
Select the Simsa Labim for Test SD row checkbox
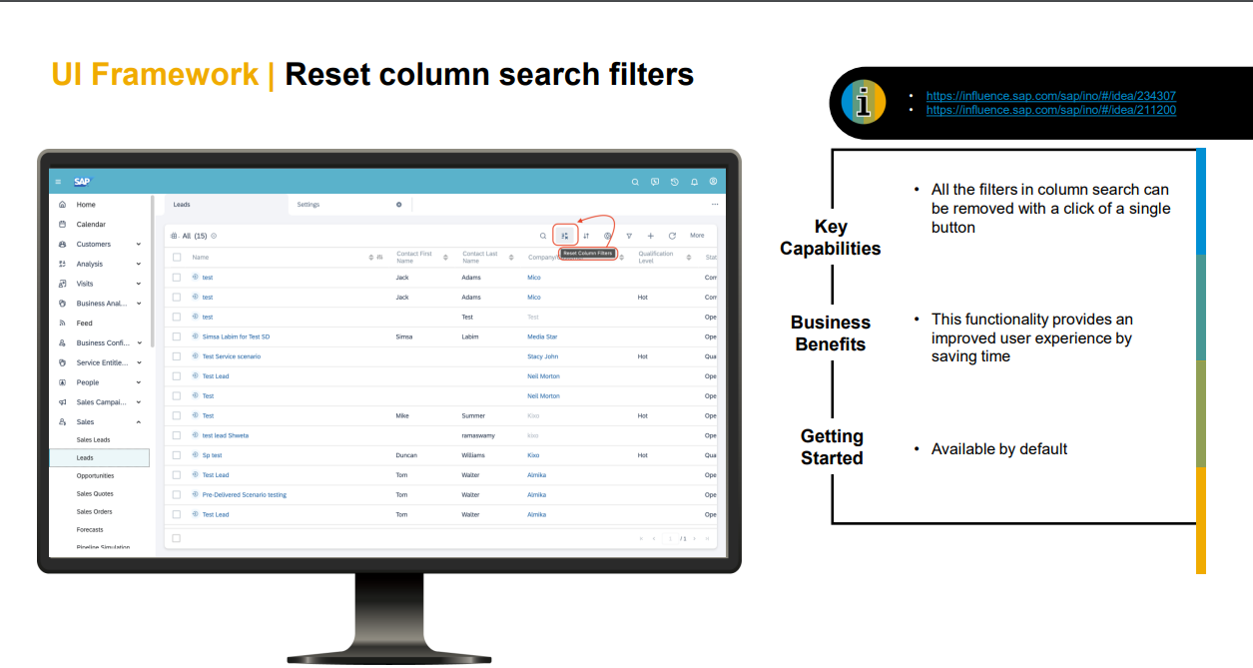point(177,336)
